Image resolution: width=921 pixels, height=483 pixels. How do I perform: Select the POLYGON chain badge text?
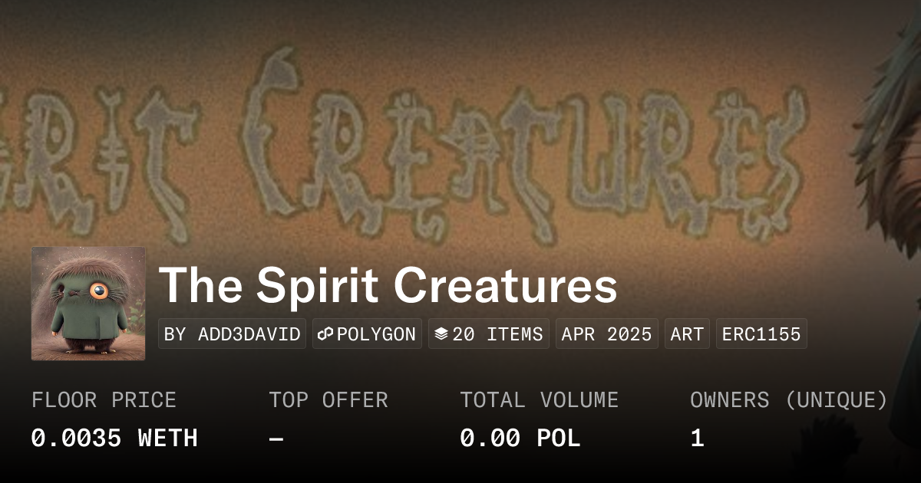(x=376, y=334)
